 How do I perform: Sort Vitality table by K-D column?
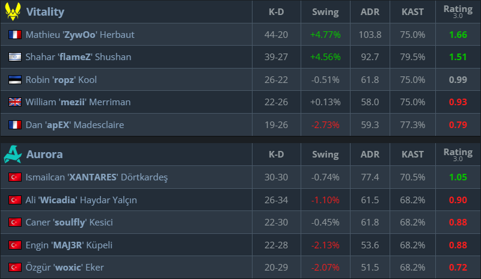click(277, 12)
